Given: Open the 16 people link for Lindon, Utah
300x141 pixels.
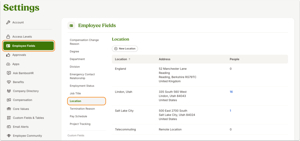Looking at the screenshot, I should click(231, 92).
